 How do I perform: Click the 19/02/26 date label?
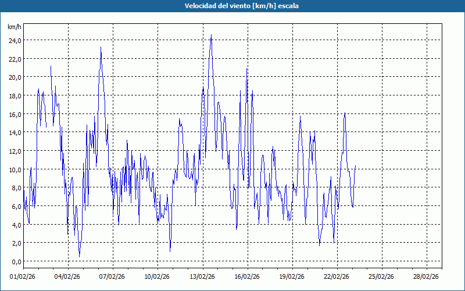click(292, 277)
